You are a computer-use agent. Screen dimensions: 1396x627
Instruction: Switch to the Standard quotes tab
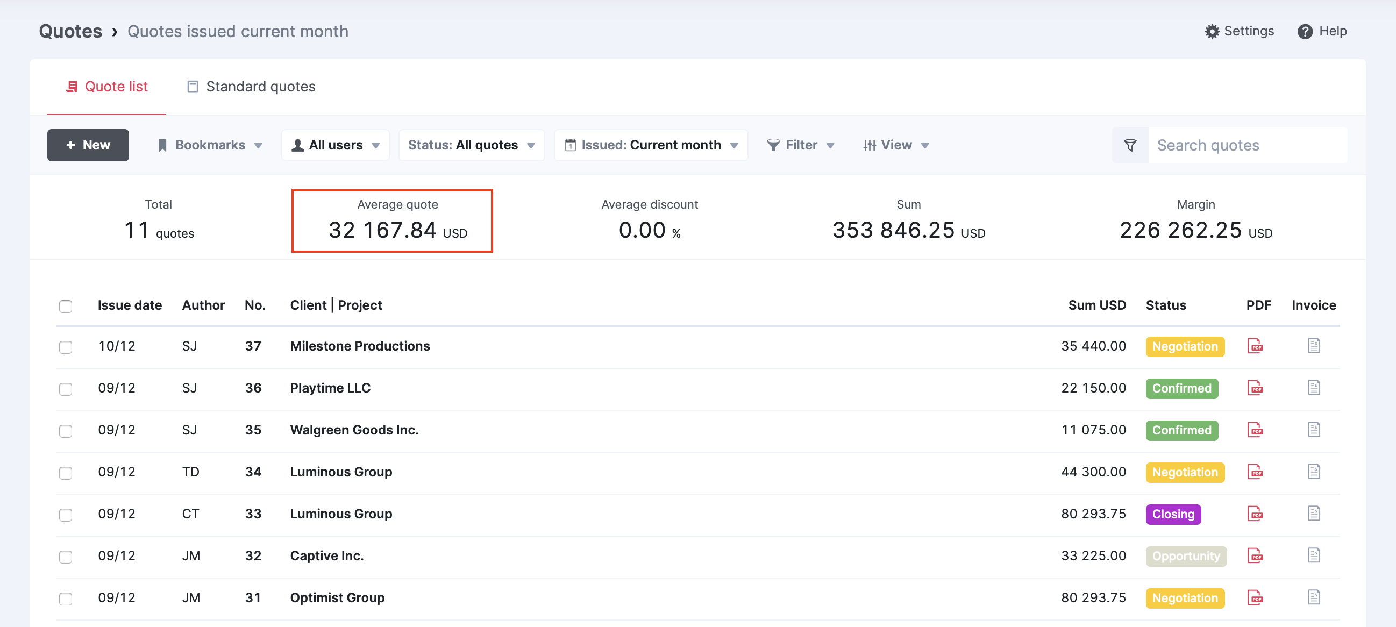point(251,87)
